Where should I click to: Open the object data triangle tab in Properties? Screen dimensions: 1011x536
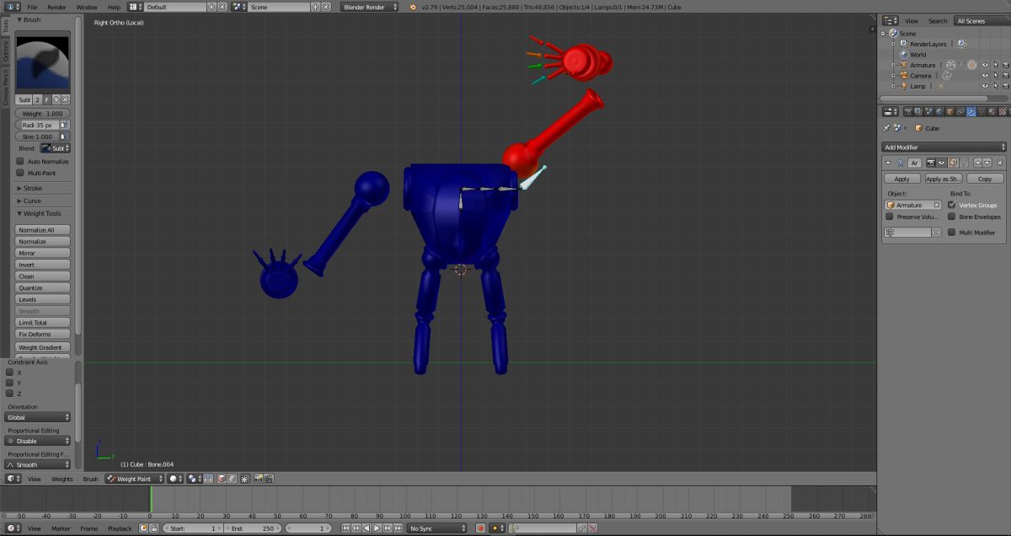point(982,111)
